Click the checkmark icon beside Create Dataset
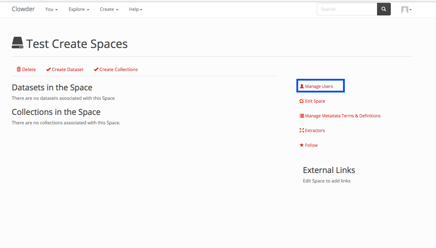 click(x=48, y=69)
